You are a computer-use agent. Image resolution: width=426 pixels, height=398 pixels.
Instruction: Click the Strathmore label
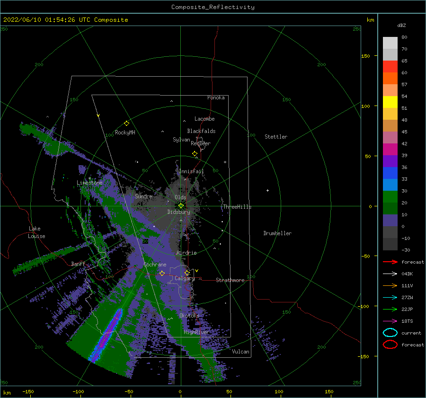click(230, 280)
